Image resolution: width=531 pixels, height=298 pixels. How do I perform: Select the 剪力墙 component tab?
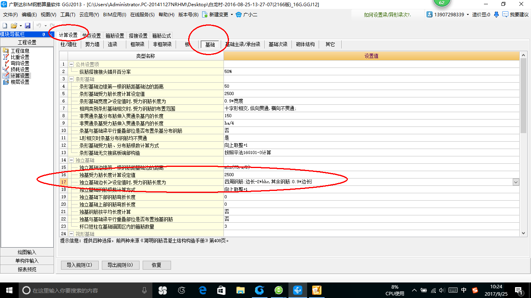pos(92,44)
